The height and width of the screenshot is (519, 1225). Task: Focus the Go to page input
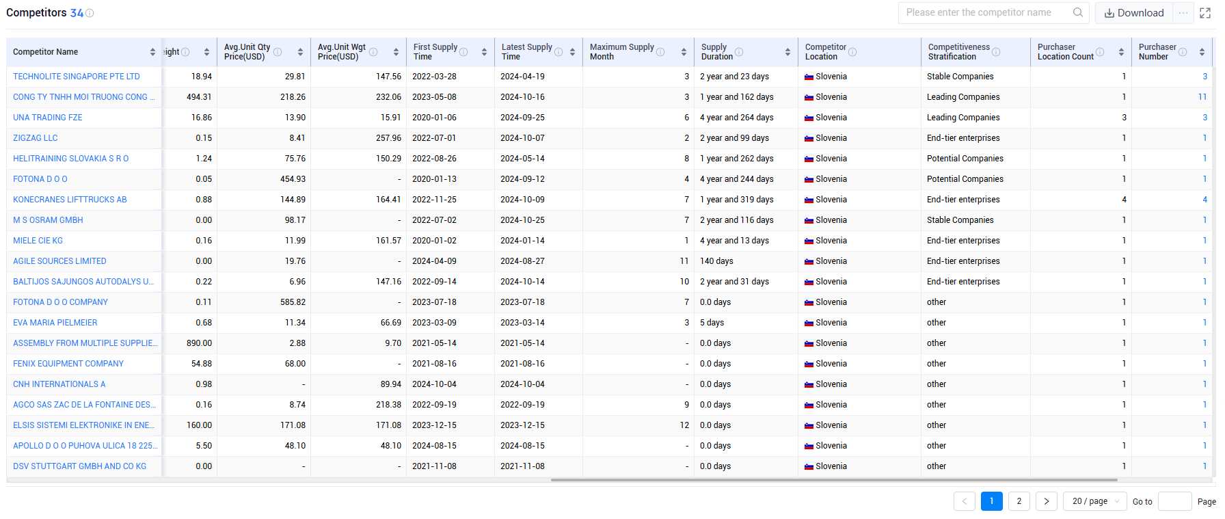click(1175, 501)
